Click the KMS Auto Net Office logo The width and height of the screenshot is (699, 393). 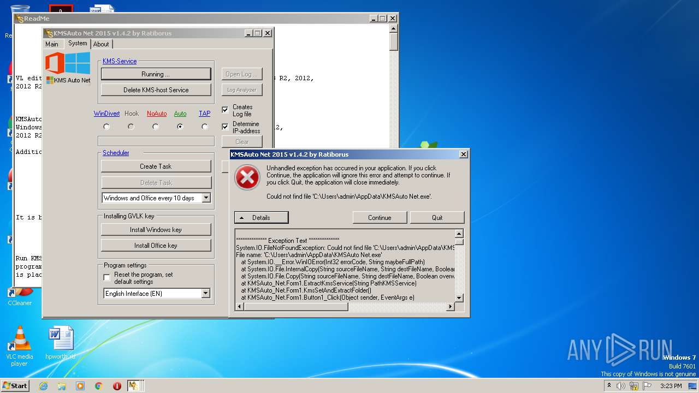click(68, 68)
